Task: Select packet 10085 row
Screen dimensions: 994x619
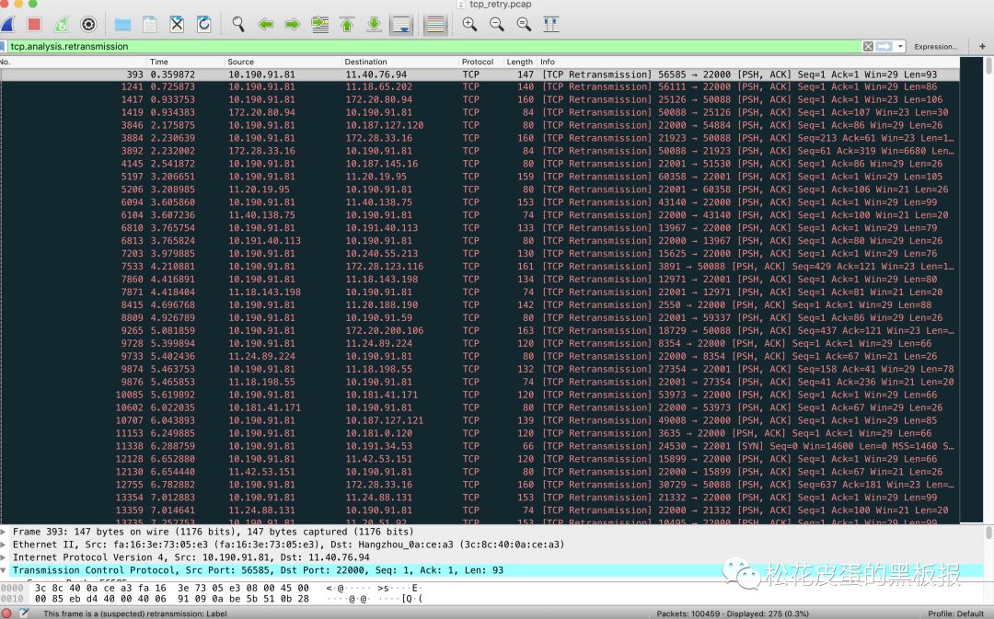Action: click(480, 395)
